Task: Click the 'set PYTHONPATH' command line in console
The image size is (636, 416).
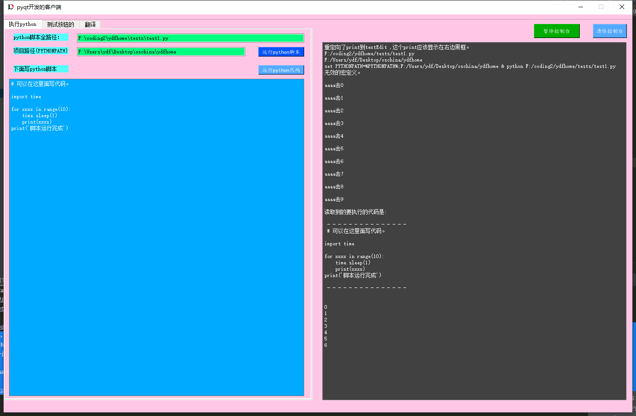Action: (x=470, y=66)
